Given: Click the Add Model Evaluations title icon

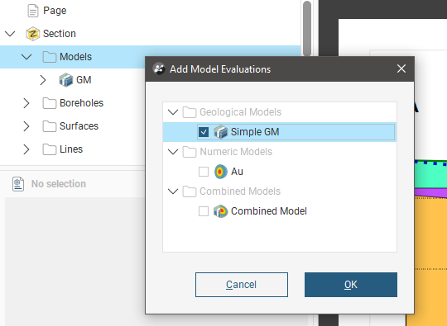Looking at the screenshot, I should pos(159,69).
